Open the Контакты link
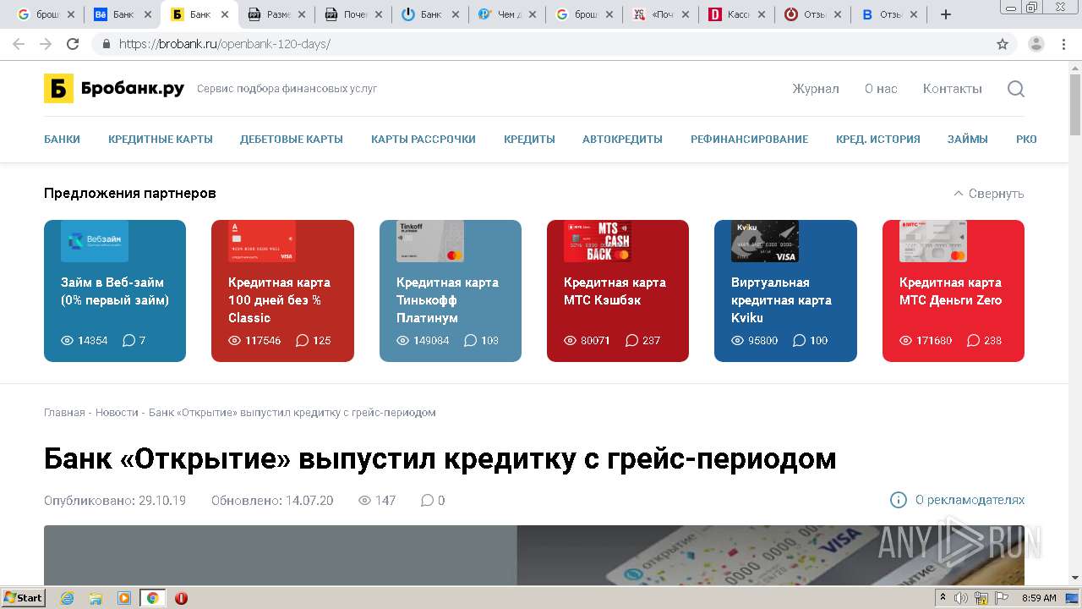The width and height of the screenshot is (1082, 609). 953,89
